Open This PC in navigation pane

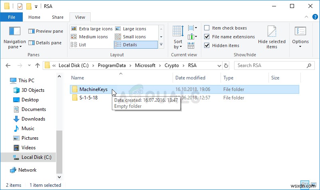pos(22,81)
